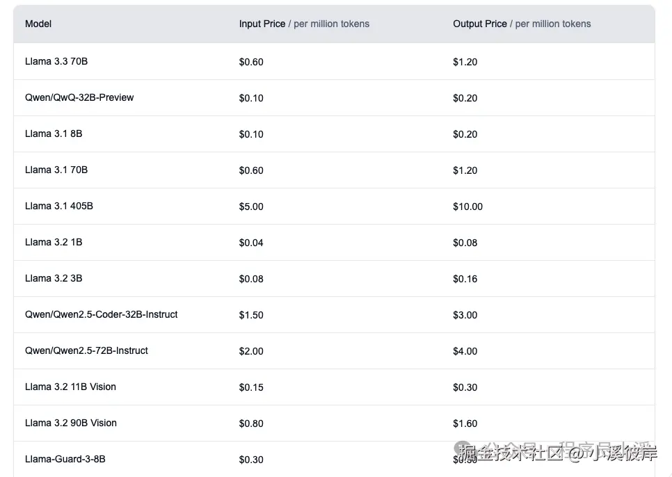The width and height of the screenshot is (672, 477).
Task: Click the Model column header
Action: [38, 24]
